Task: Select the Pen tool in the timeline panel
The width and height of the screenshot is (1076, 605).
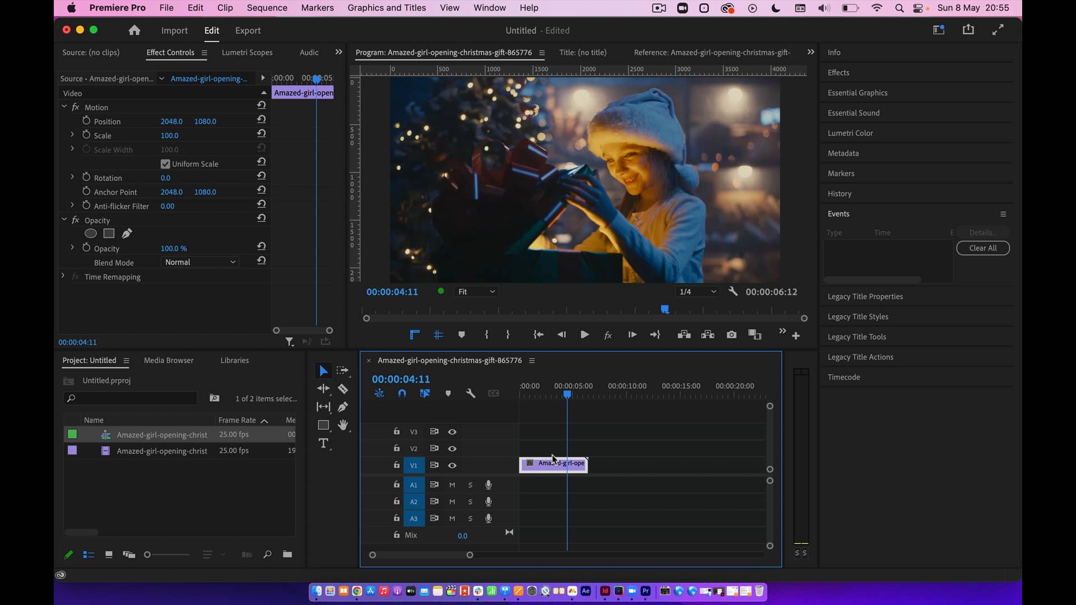Action: (x=343, y=407)
